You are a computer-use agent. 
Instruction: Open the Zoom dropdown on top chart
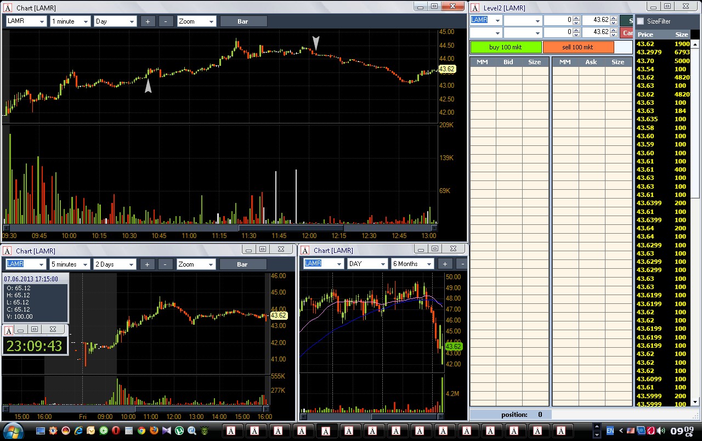click(196, 21)
